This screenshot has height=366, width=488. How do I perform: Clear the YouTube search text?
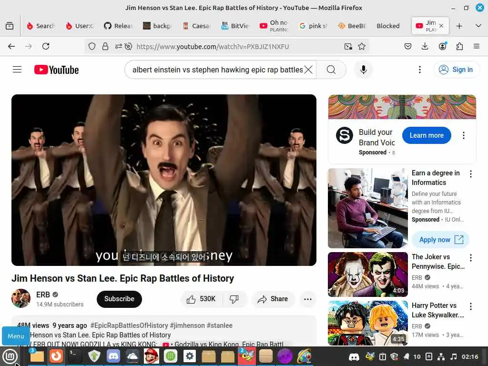(x=308, y=70)
